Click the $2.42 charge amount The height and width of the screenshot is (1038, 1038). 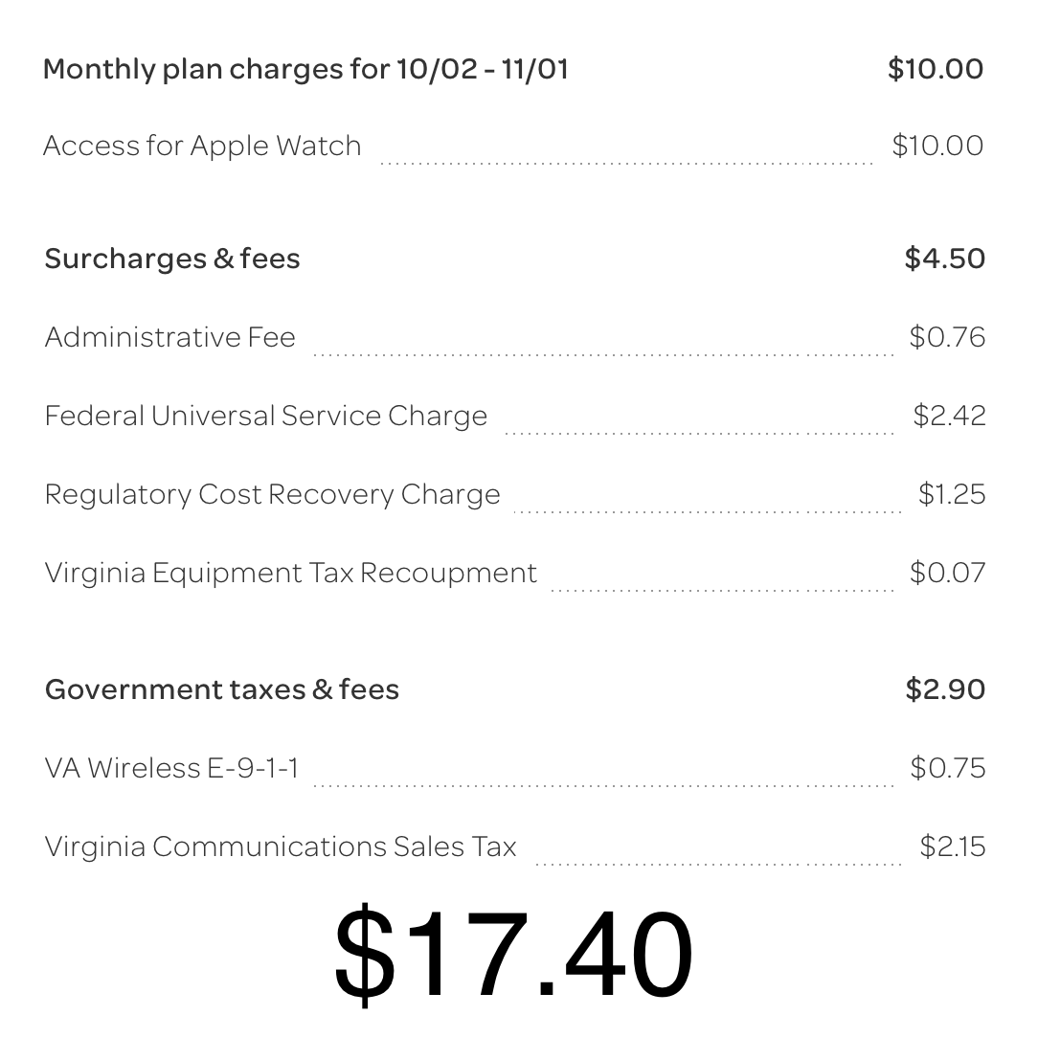pyautogui.click(x=949, y=416)
